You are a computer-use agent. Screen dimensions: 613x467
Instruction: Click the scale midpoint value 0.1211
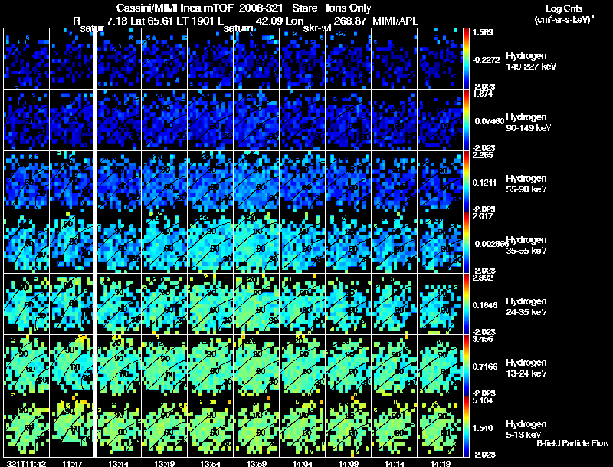pos(484,183)
